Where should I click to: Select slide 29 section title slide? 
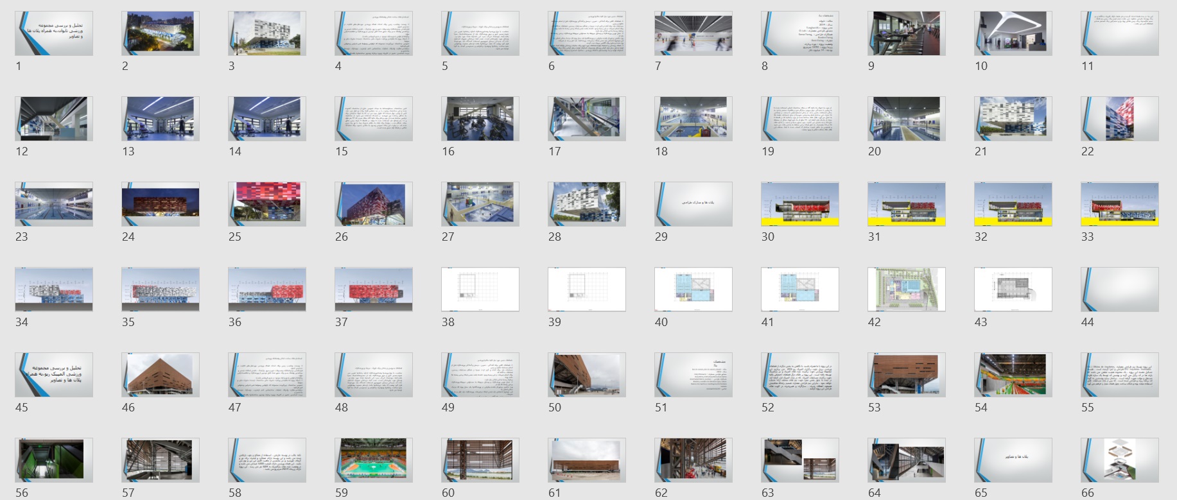693,204
